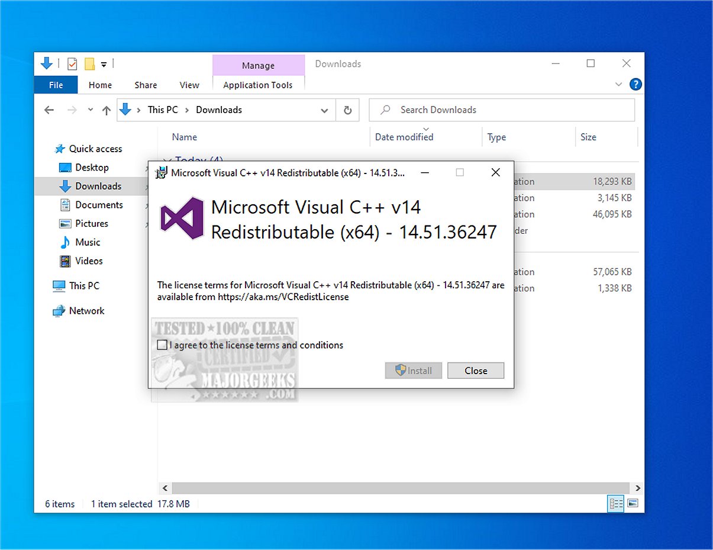
Task: Click the Videos filmstrip icon
Action: click(x=65, y=260)
